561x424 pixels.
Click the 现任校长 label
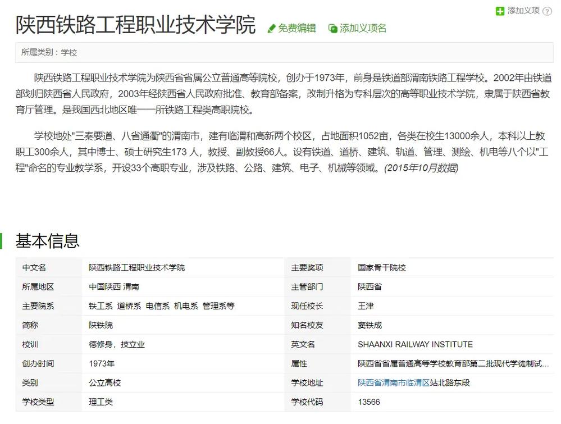pyautogui.click(x=307, y=306)
